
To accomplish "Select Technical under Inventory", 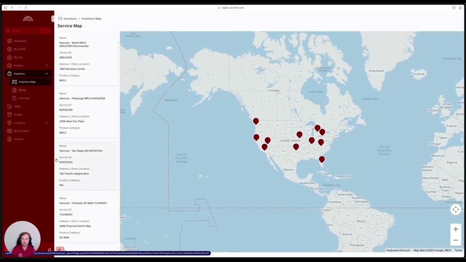I will tap(31, 98).
